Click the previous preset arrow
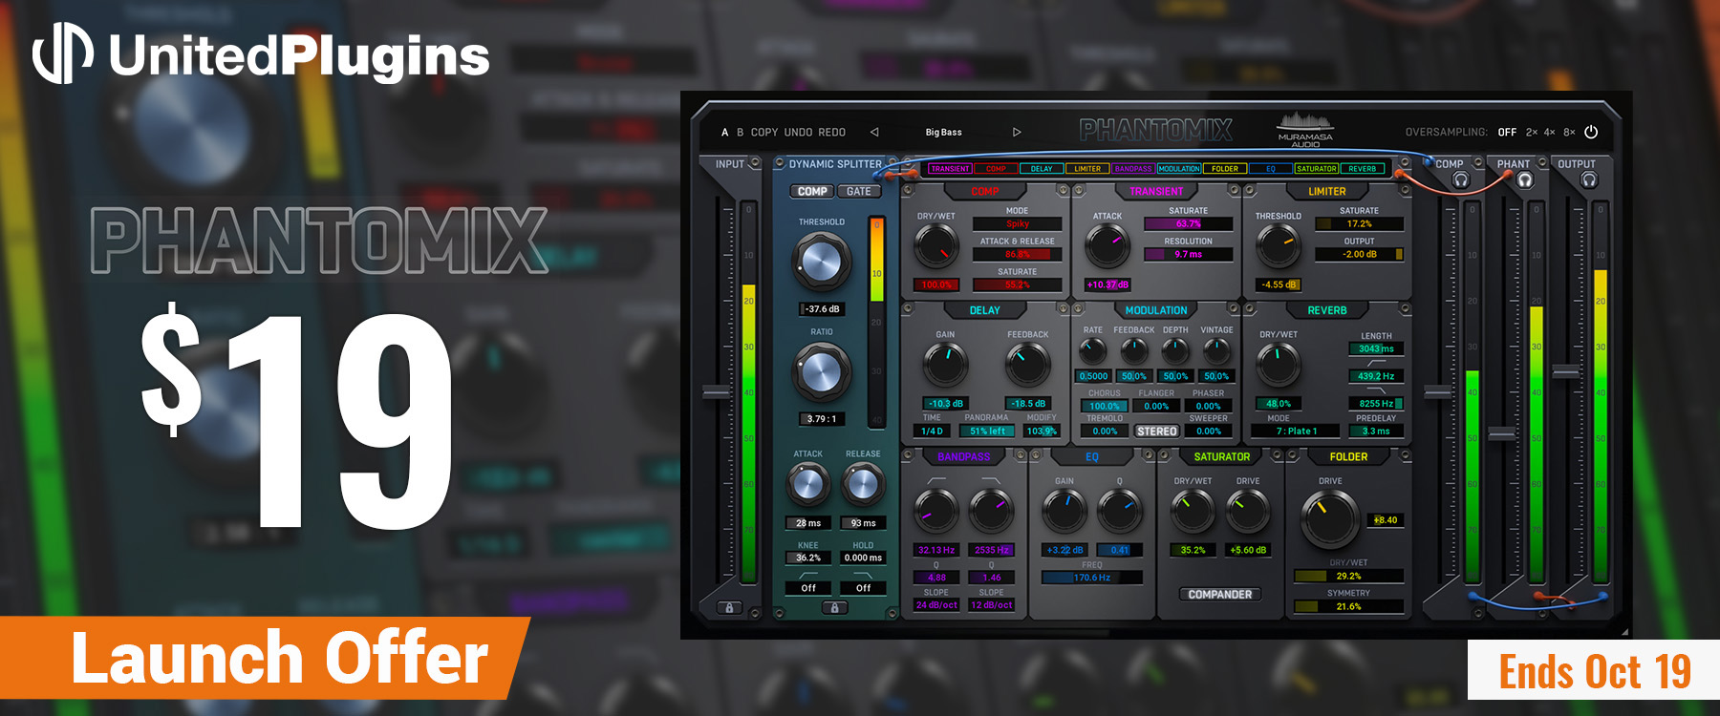Image resolution: width=1720 pixels, height=716 pixels. 874,132
